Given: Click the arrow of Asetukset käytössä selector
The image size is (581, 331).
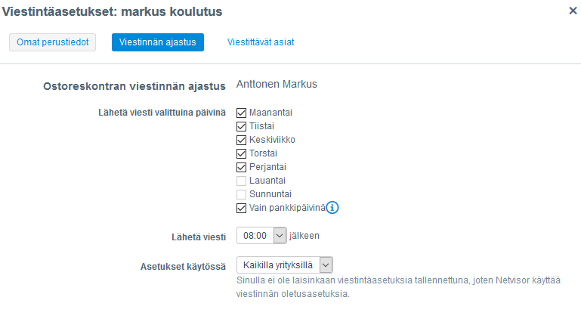Looking at the screenshot, I should coord(326,265).
